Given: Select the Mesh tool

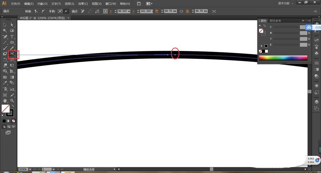Looking at the screenshot, I should pyautogui.click(x=5, y=77).
